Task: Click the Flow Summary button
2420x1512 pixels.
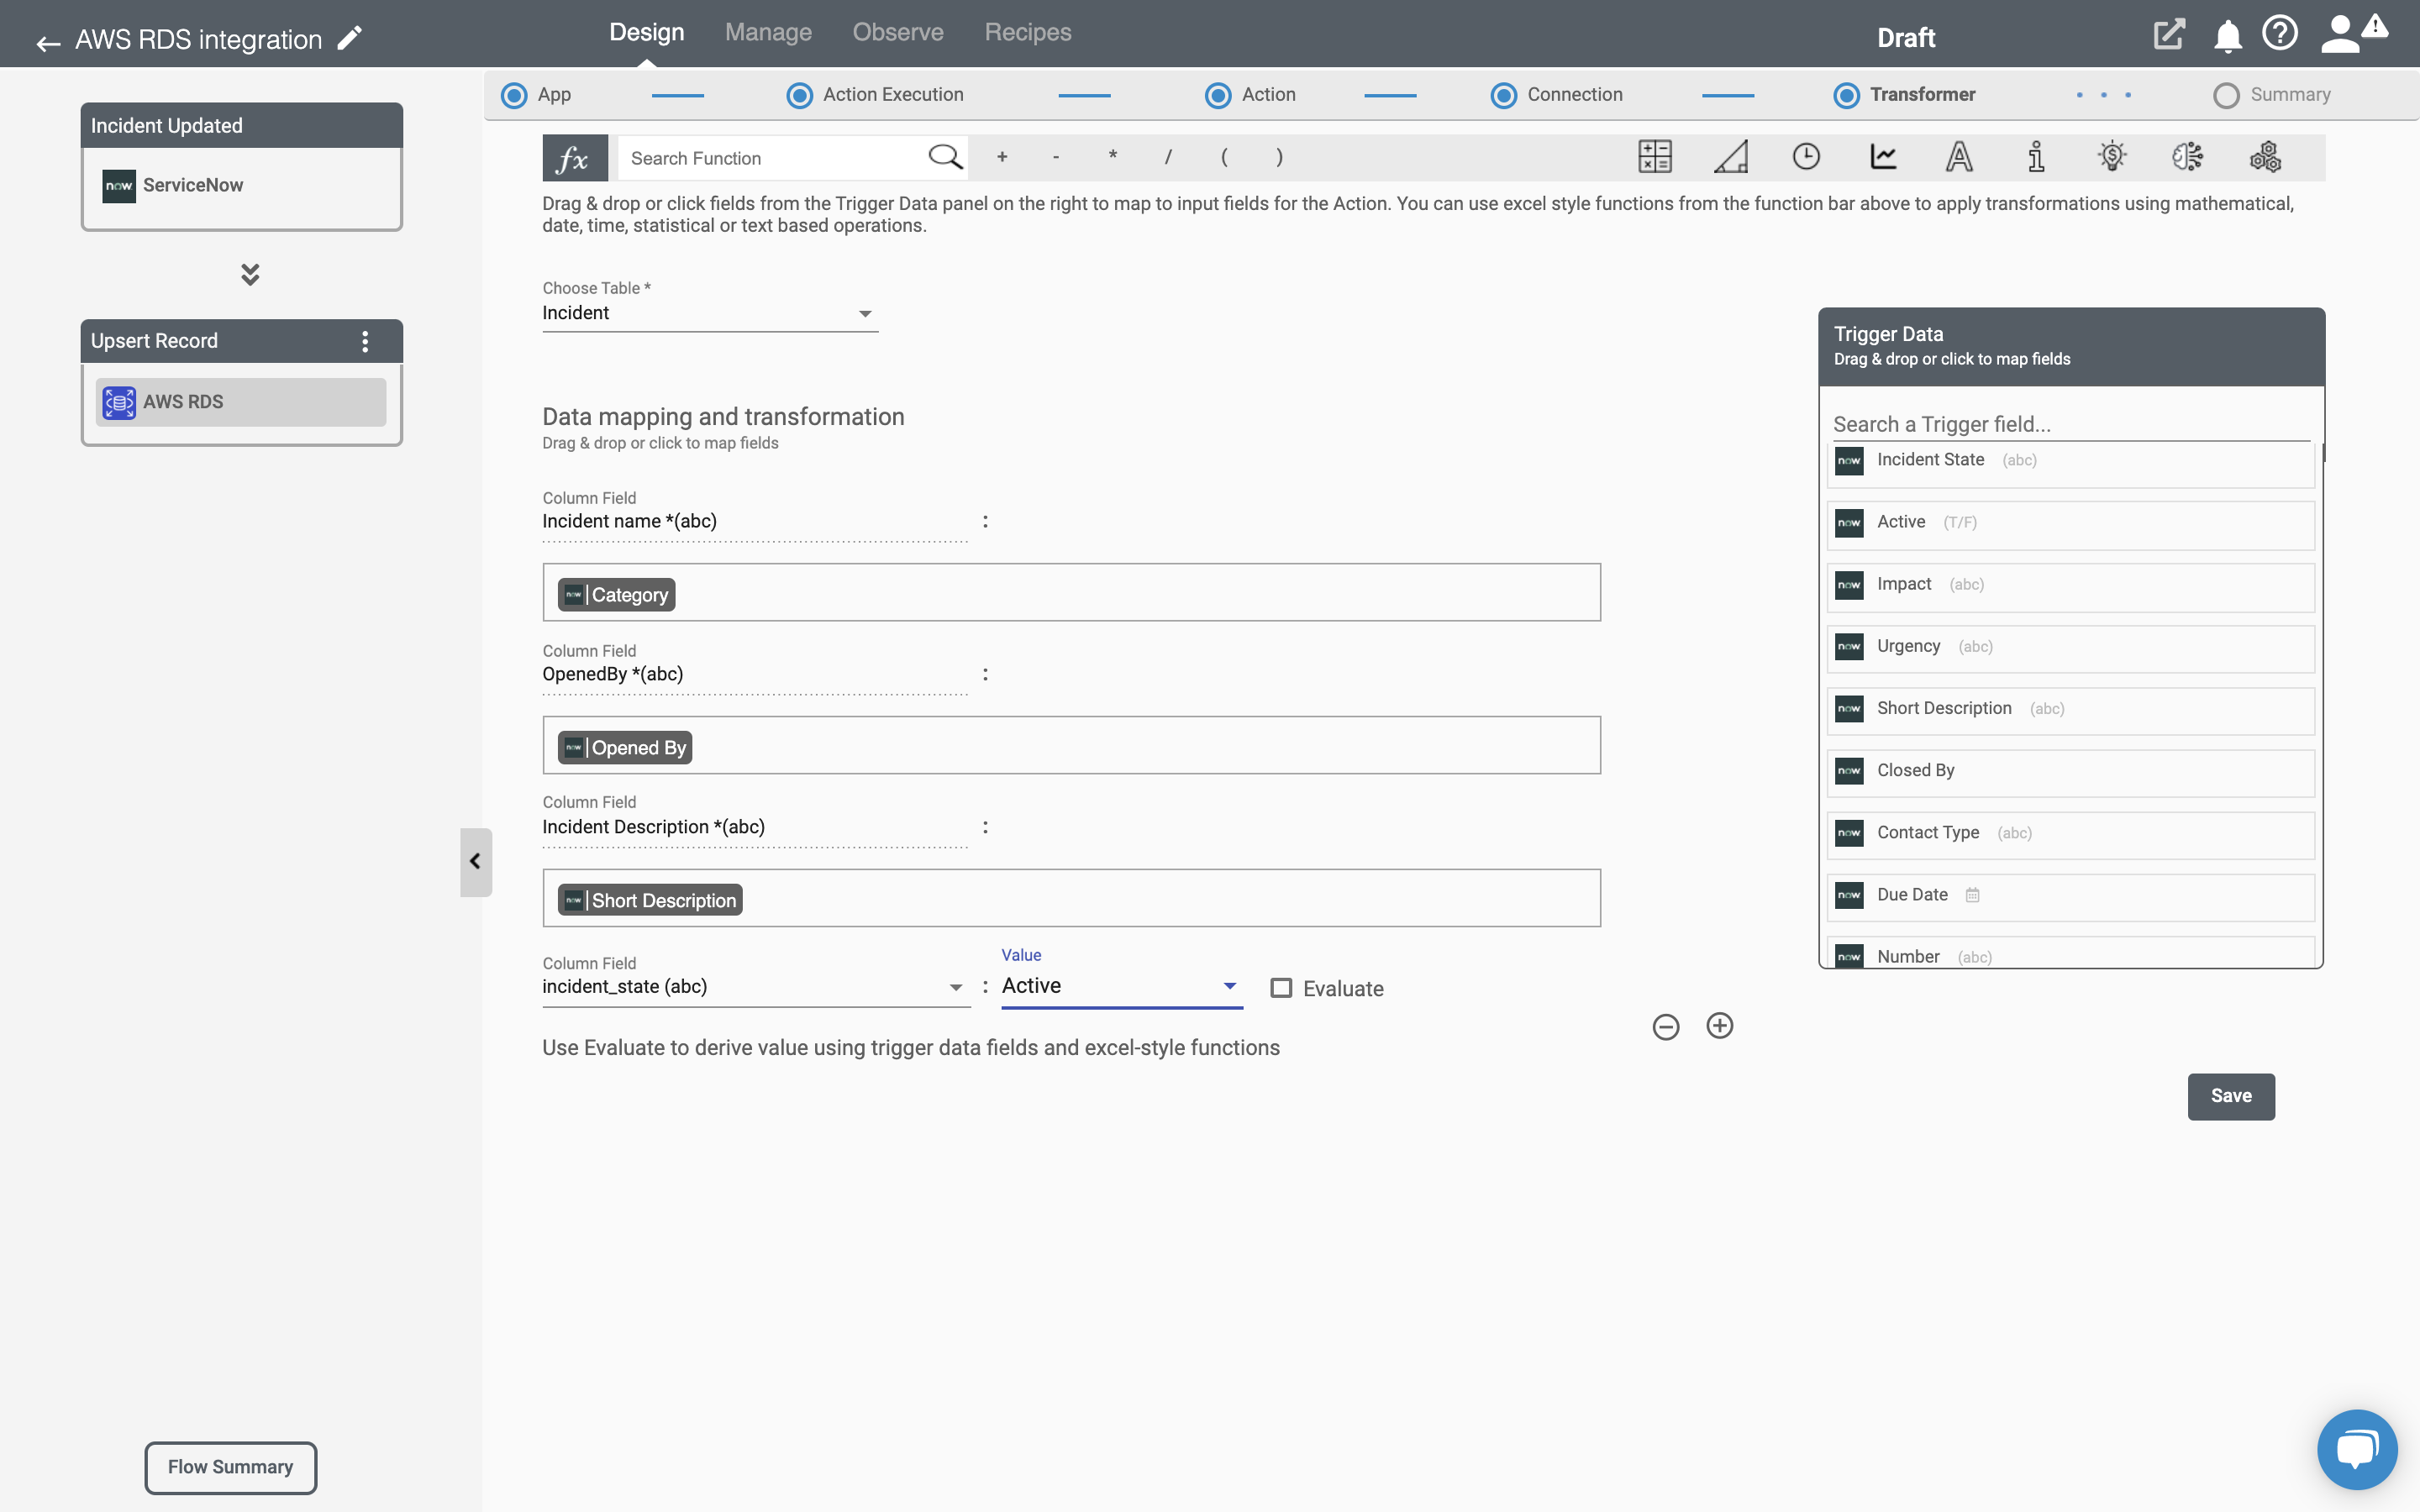Action: click(230, 1467)
